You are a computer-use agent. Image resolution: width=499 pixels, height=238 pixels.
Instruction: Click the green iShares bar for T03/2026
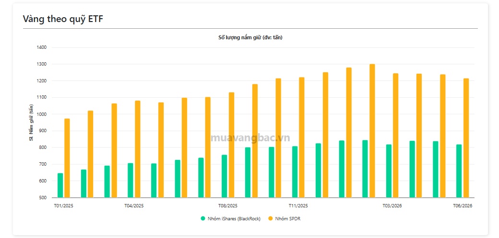tap(389, 171)
